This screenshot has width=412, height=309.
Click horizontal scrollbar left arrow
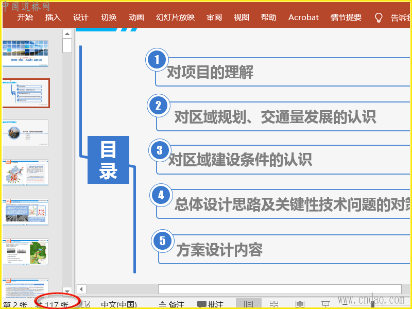coord(81,289)
